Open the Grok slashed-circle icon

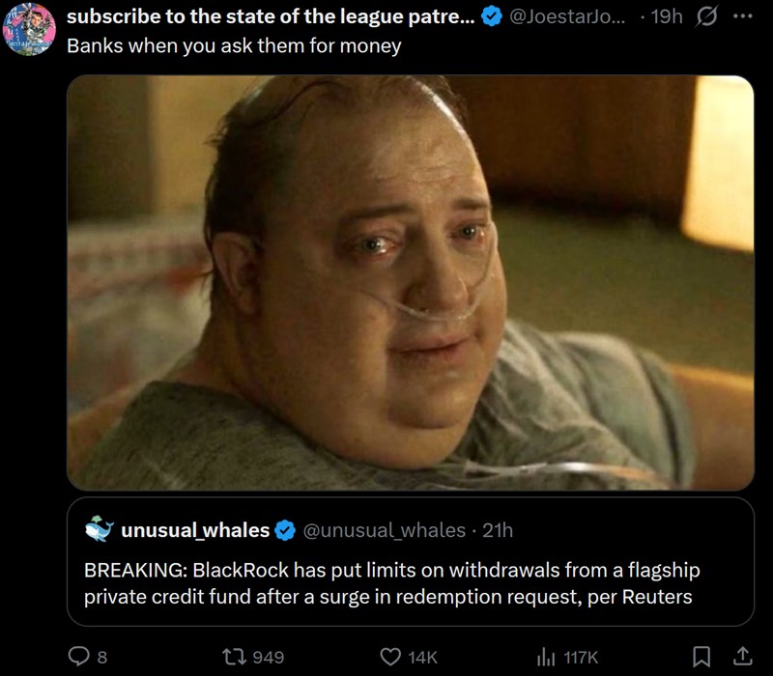click(x=706, y=16)
